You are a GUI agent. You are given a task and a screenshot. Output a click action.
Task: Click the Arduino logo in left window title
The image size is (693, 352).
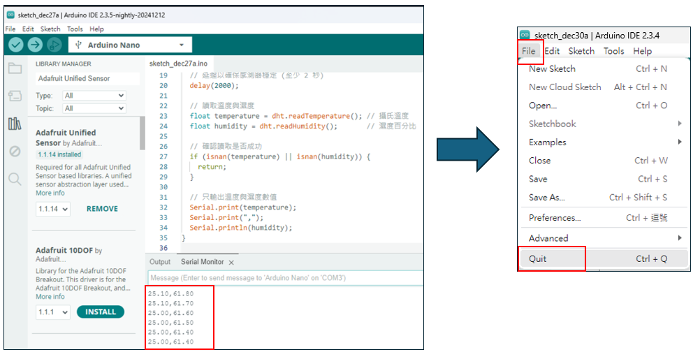click(x=10, y=15)
